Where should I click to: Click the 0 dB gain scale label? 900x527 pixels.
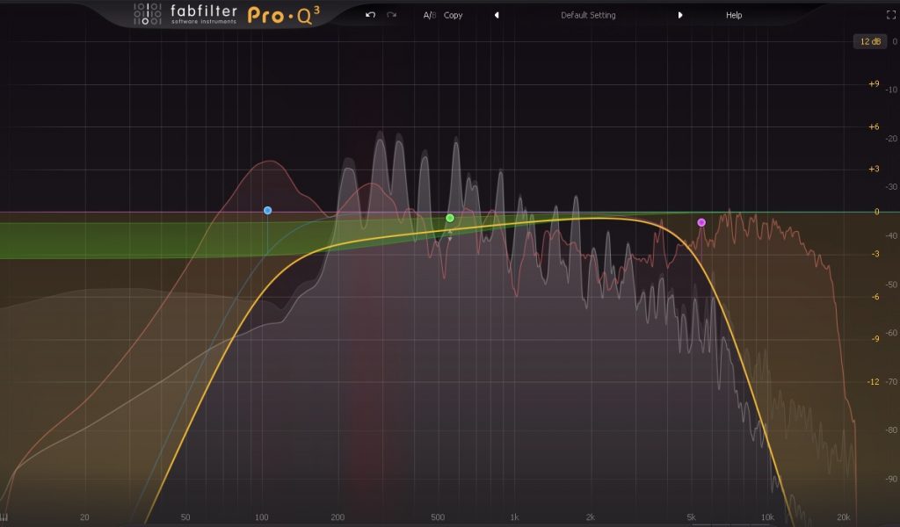pos(875,212)
